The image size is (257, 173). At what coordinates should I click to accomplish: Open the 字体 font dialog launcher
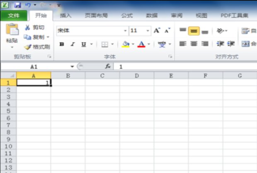pyautogui.click(x=170, y=56)
